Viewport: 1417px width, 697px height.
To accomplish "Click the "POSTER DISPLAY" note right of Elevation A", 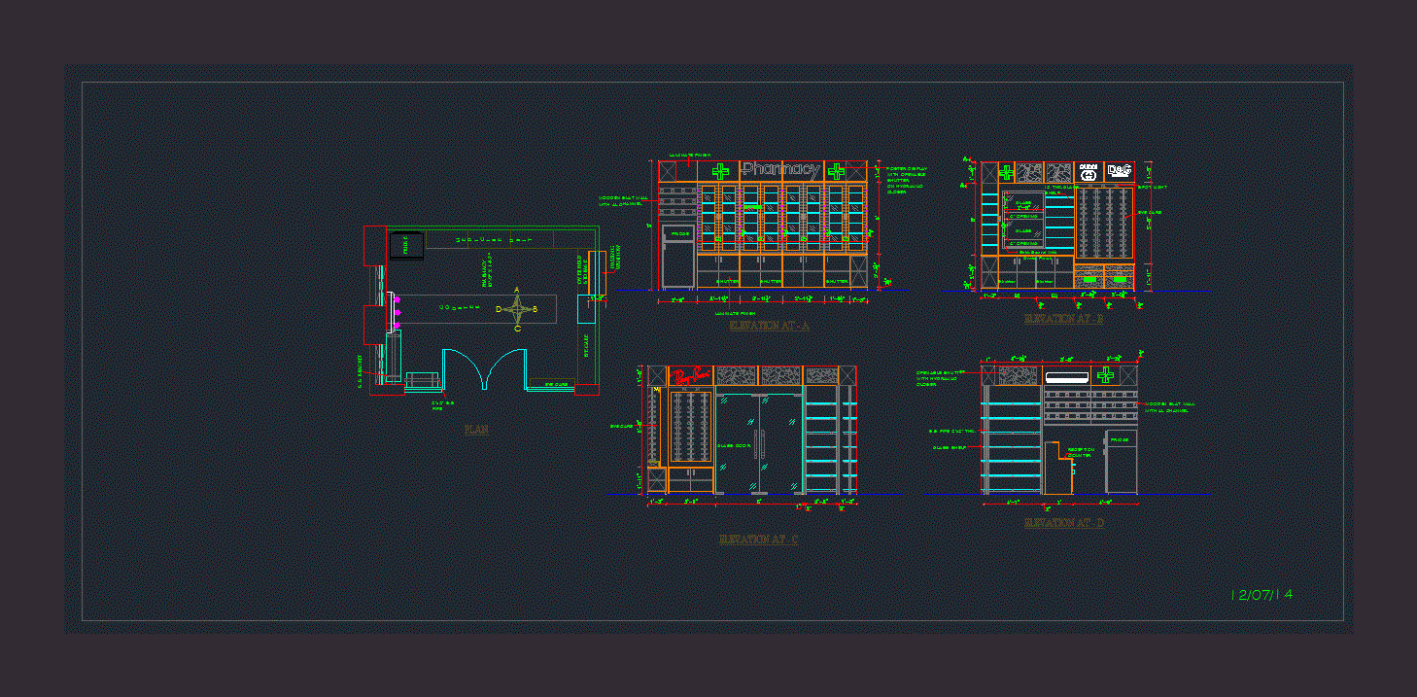I will (909, 180).
